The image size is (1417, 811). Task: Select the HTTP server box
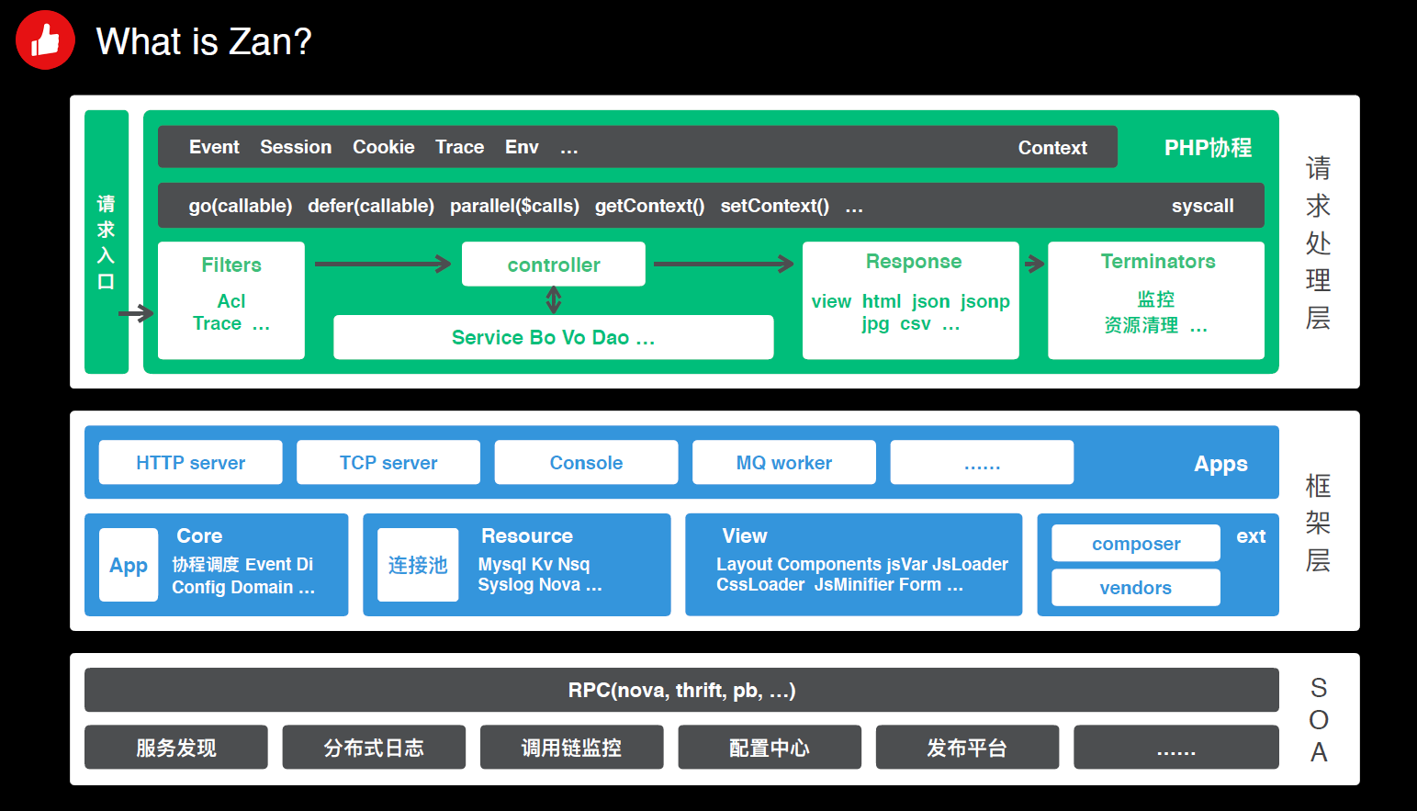pyautogui.click(x=190, y=463)
